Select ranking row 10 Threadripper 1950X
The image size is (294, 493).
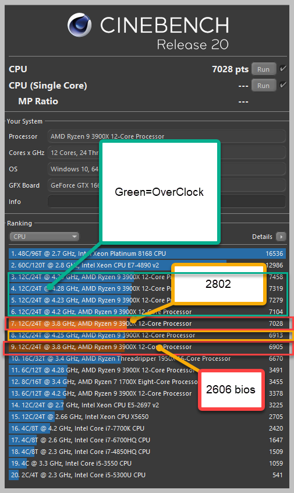(x=147, y=358)
